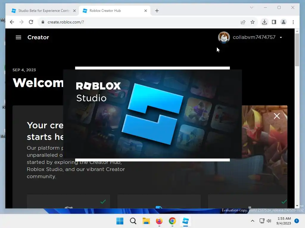Open File Explorer from the taskbar
Viewport: 305px width, 228px height.
(146, 221)
